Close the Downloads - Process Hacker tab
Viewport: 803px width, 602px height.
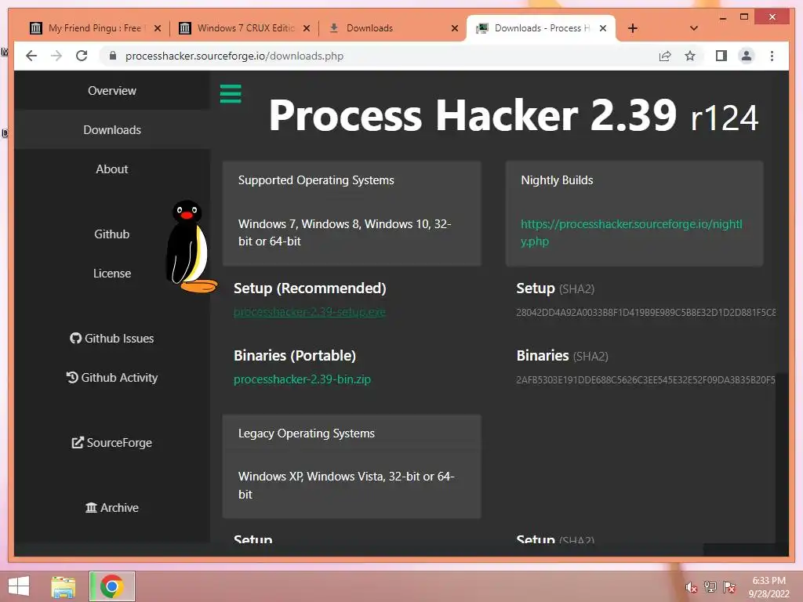(603, 28)
